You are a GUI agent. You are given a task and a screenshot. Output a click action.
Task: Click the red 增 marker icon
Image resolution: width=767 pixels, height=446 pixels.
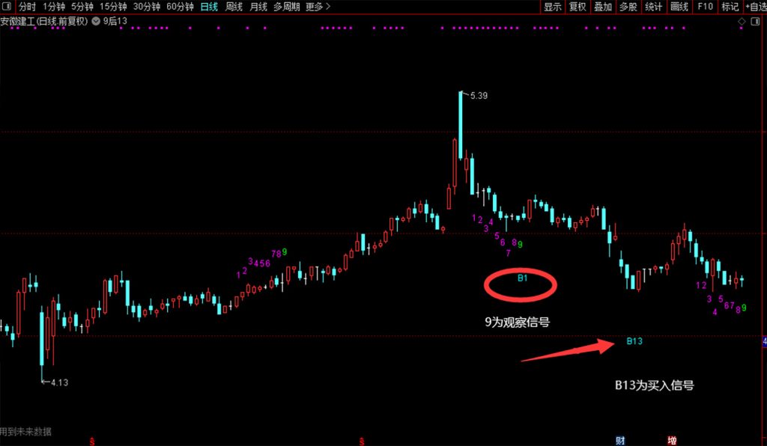[672, 441]
